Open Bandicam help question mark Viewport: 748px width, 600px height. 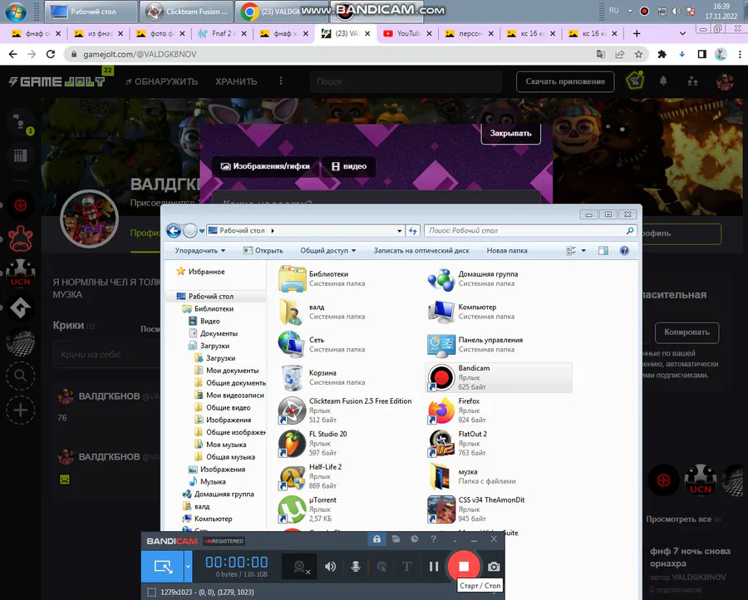point(433,539)
